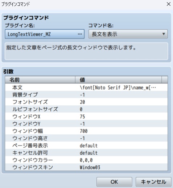
Task: Click the ページ番号表示 default value
Action: [x=88, y=146]
